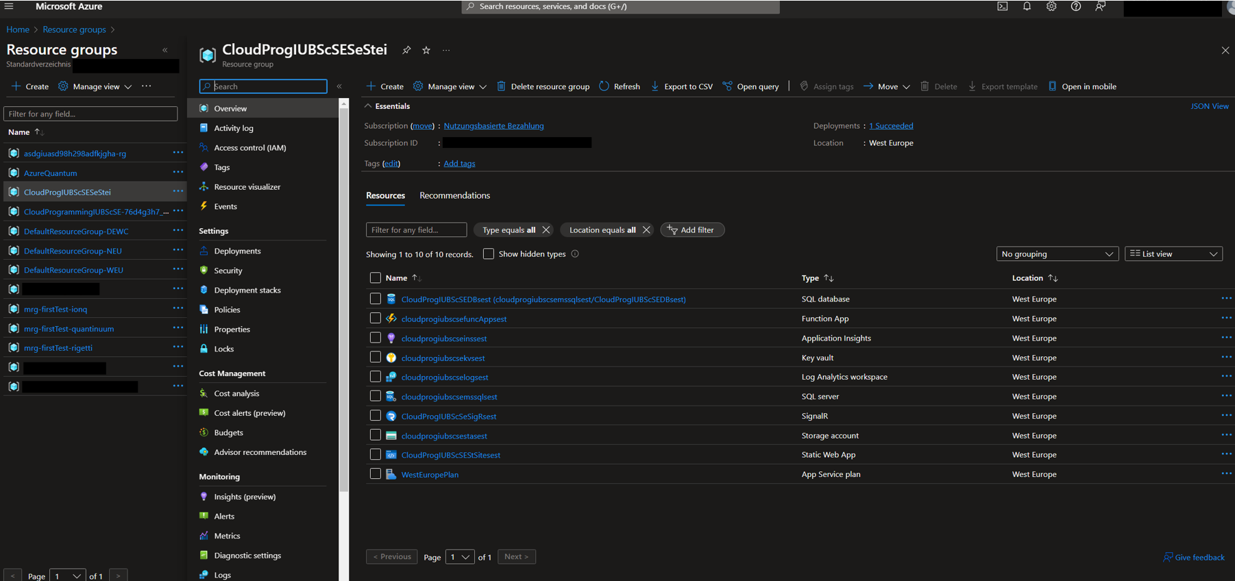Mark resource group as favorite with star

click(426, 50)
